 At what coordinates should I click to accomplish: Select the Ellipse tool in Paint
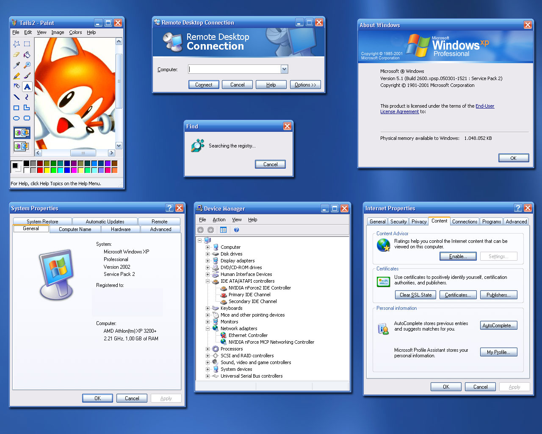coord(16,118)
